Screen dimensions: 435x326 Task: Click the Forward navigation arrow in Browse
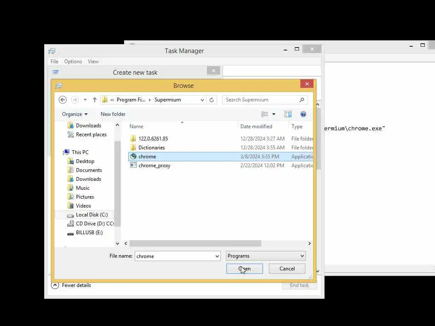(75, 100)
